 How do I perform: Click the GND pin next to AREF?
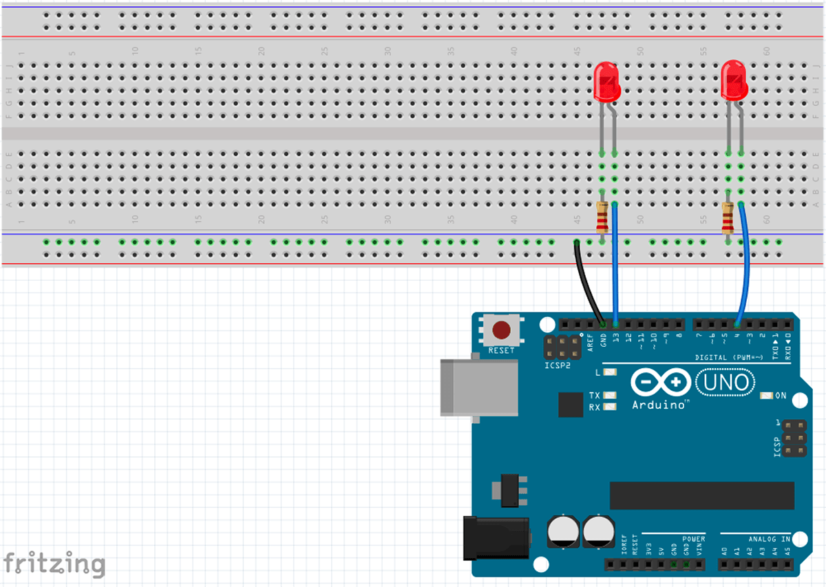click(x=603, y=324)
